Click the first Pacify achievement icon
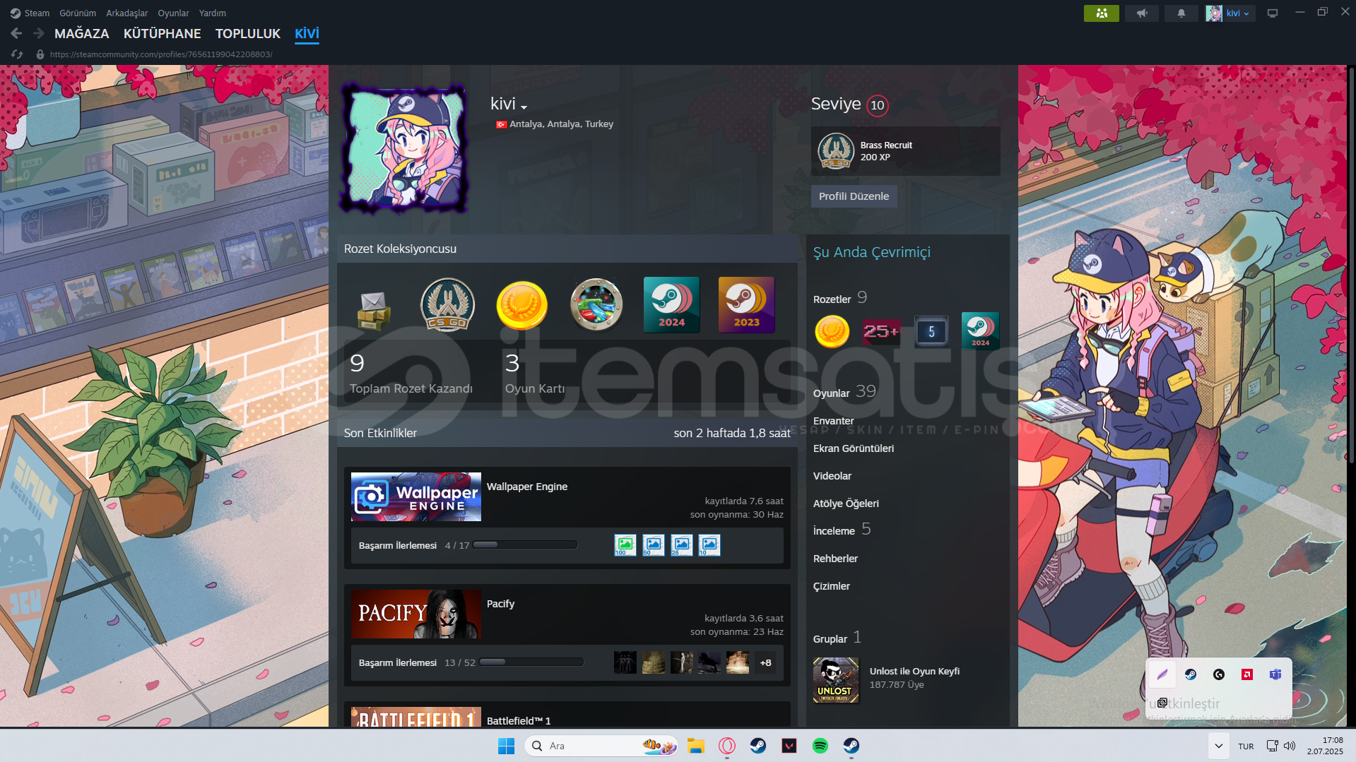This screenshot has height=762, width=1356. coord(625,662)
